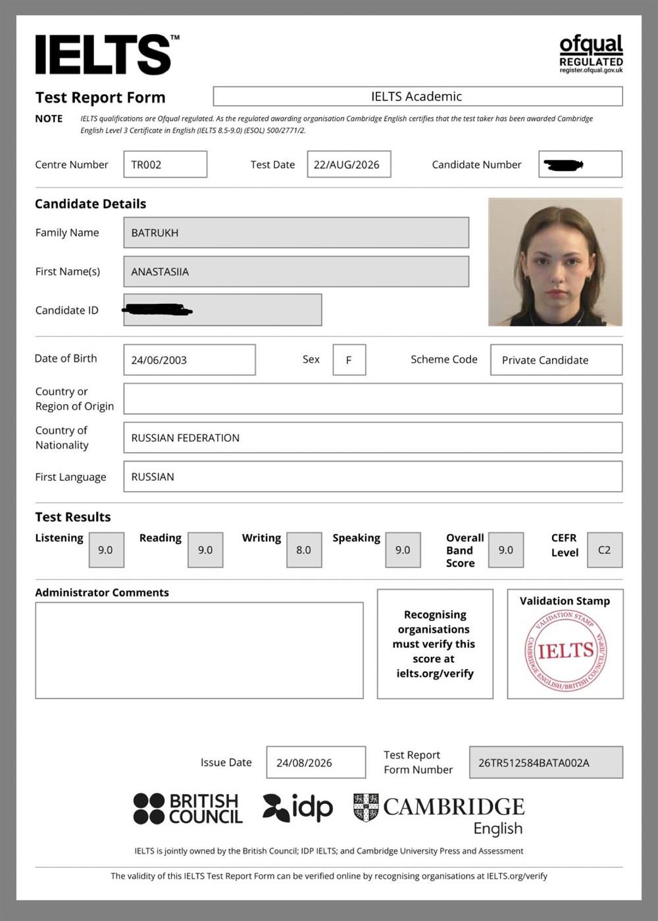Click the IELTS.org/verify footer text
658x921 pixels.
point(517,876)
